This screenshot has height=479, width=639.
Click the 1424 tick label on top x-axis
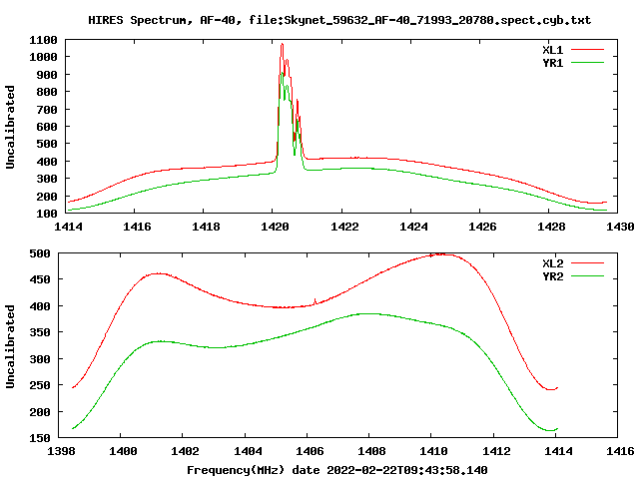[413, 227]
